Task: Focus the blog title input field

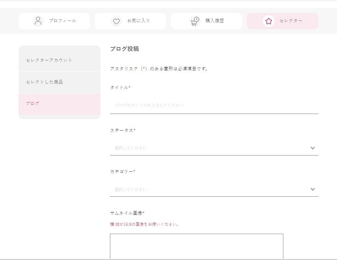Action: coord(214,105)
